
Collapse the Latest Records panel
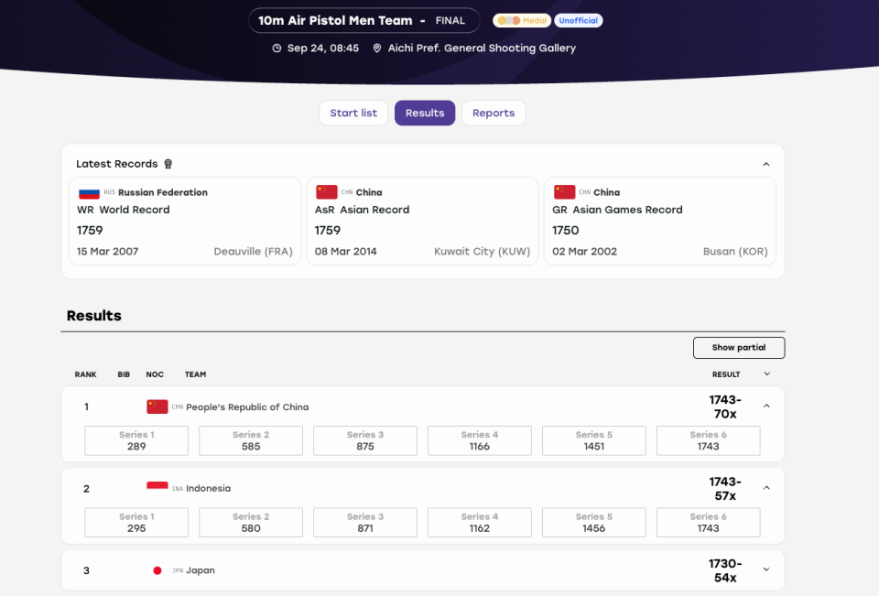(766, 164)
